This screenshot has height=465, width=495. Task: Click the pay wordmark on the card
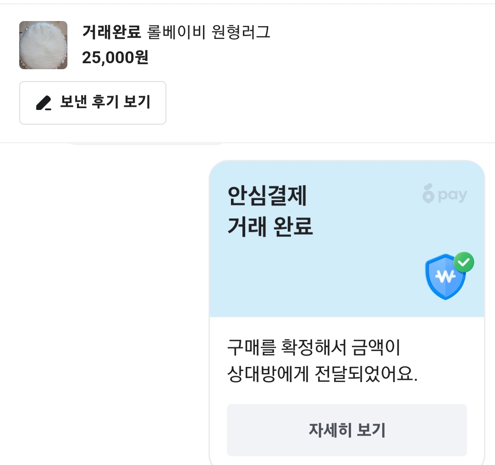(x=452, y=196)
